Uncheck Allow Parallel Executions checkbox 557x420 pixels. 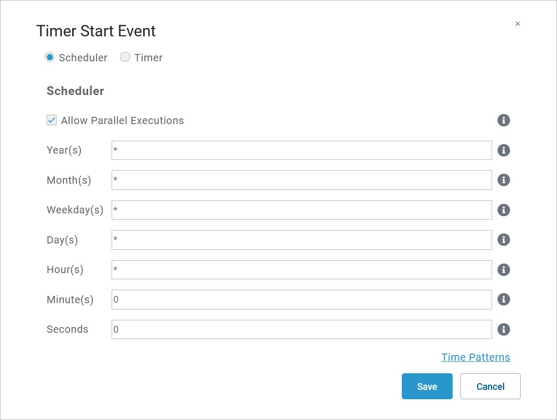point(52,120)
